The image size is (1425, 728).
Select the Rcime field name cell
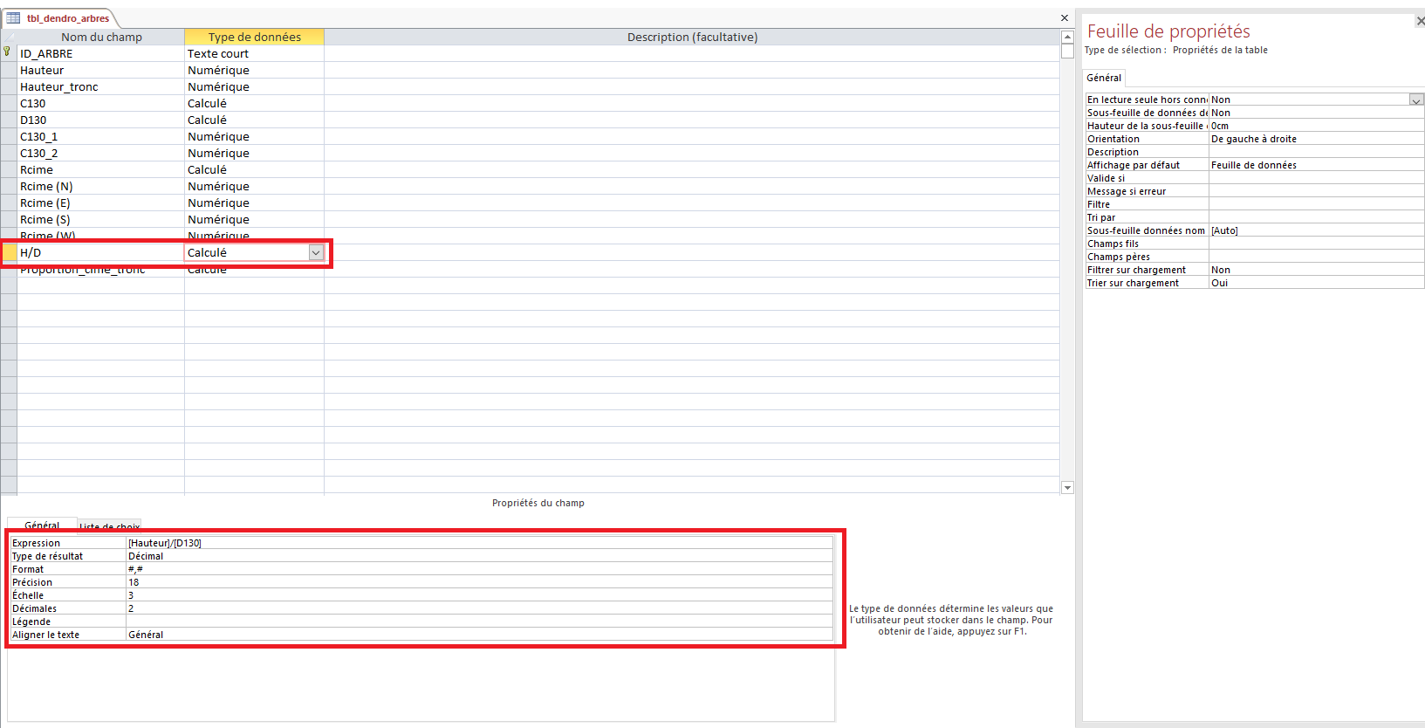(100, 169)
